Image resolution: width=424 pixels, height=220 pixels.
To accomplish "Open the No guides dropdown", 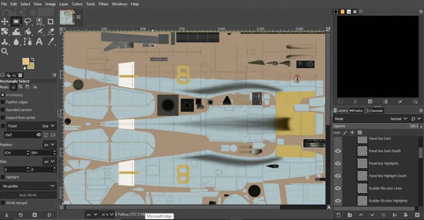I will (28, 186).
